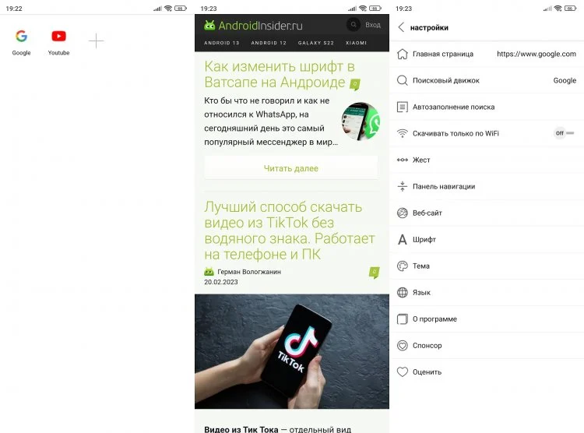Image resolution: width=584 pixels, height=433 pixels.
Task: Select the ANDROID 13 tab
Action: coord(222,43)
